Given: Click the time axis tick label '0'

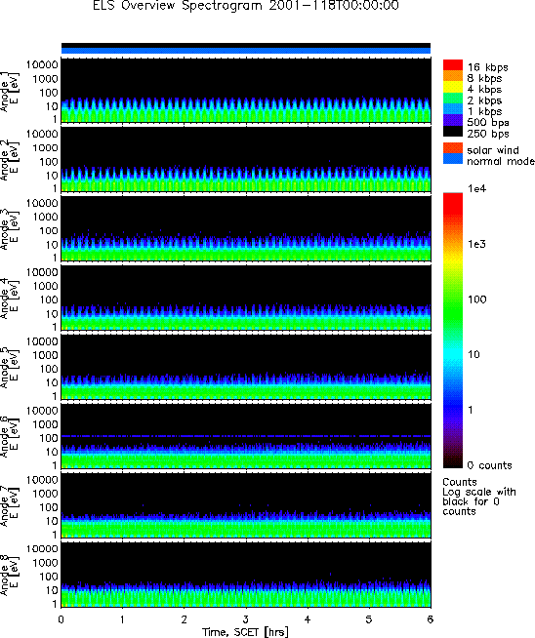Looking at the screenshot, I should tap(62, 619).
